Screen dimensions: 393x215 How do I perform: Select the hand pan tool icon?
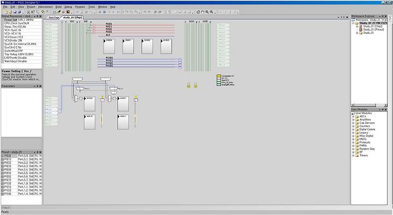[x=203, y=12]
